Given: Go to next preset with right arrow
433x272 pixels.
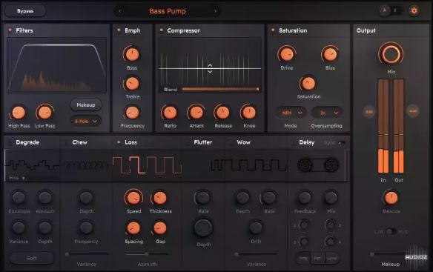Looking at the screenshot, I should tap(216, 11).
